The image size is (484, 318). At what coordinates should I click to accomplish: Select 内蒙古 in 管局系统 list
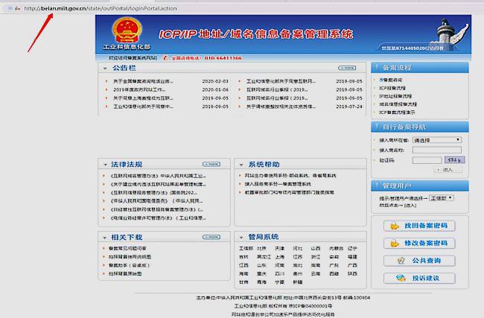point(336,248)
